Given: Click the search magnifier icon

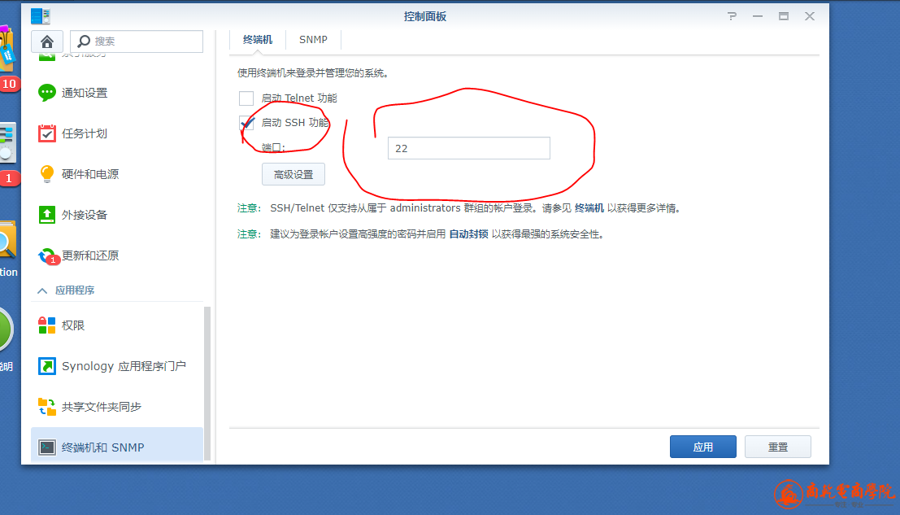Looking at the screenshot, I should 84,41.
